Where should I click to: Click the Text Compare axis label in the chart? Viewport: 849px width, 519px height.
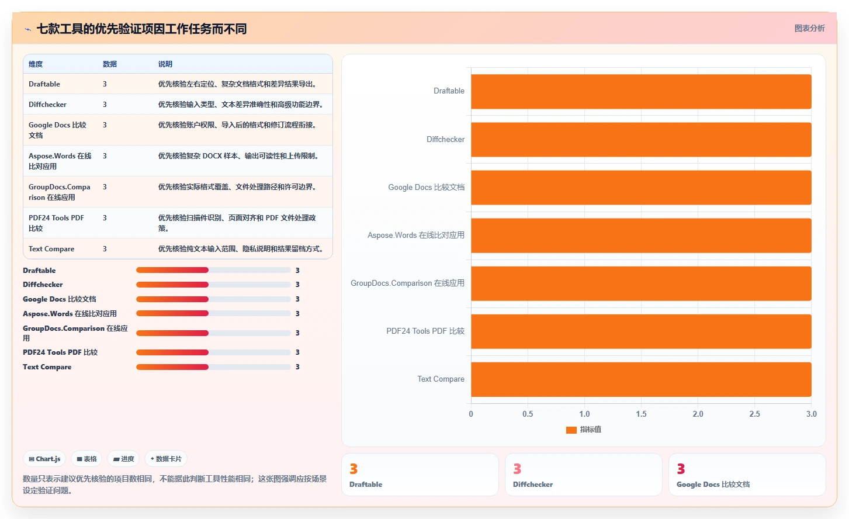pos(441,379)
